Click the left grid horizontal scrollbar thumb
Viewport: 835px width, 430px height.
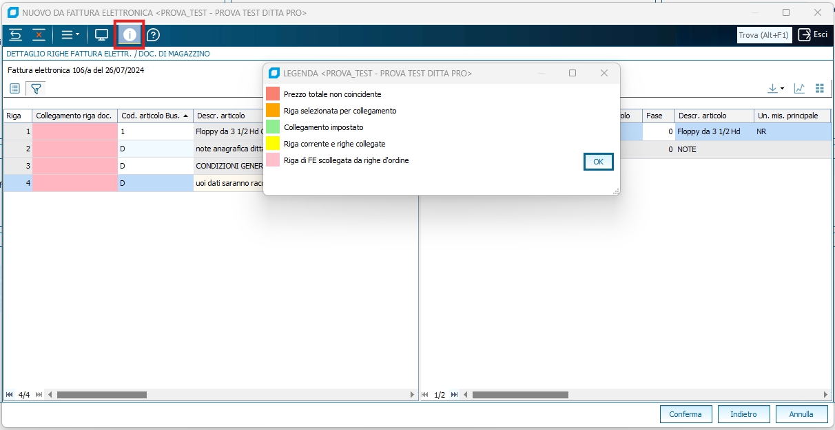pyautogui.click(x=102, y=395)
